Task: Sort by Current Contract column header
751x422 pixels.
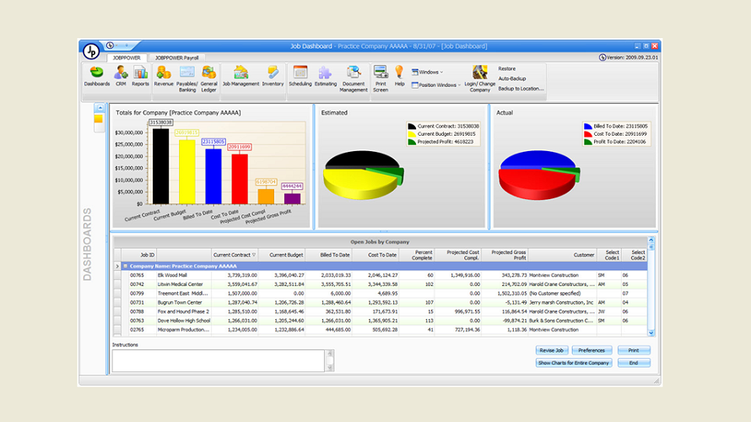Action: click(x=235, y=255)
